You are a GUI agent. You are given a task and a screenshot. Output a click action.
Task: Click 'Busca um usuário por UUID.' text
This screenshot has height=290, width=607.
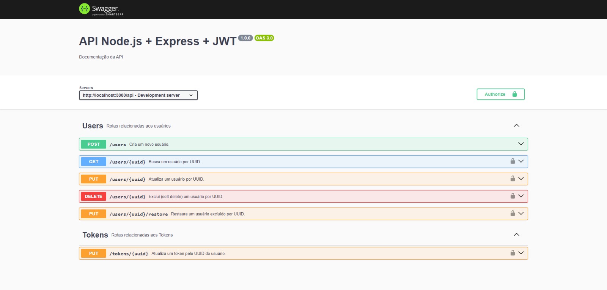175,162
